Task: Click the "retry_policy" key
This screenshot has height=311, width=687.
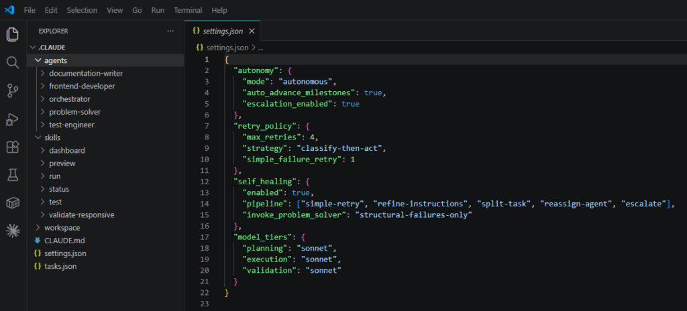Action: (x=264, y=126)
